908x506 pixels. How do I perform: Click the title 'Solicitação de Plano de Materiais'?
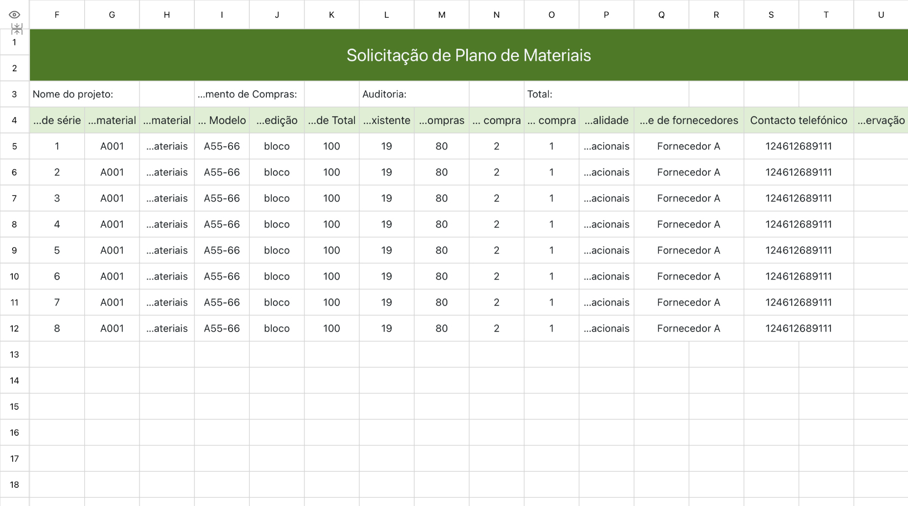point(468,55)
